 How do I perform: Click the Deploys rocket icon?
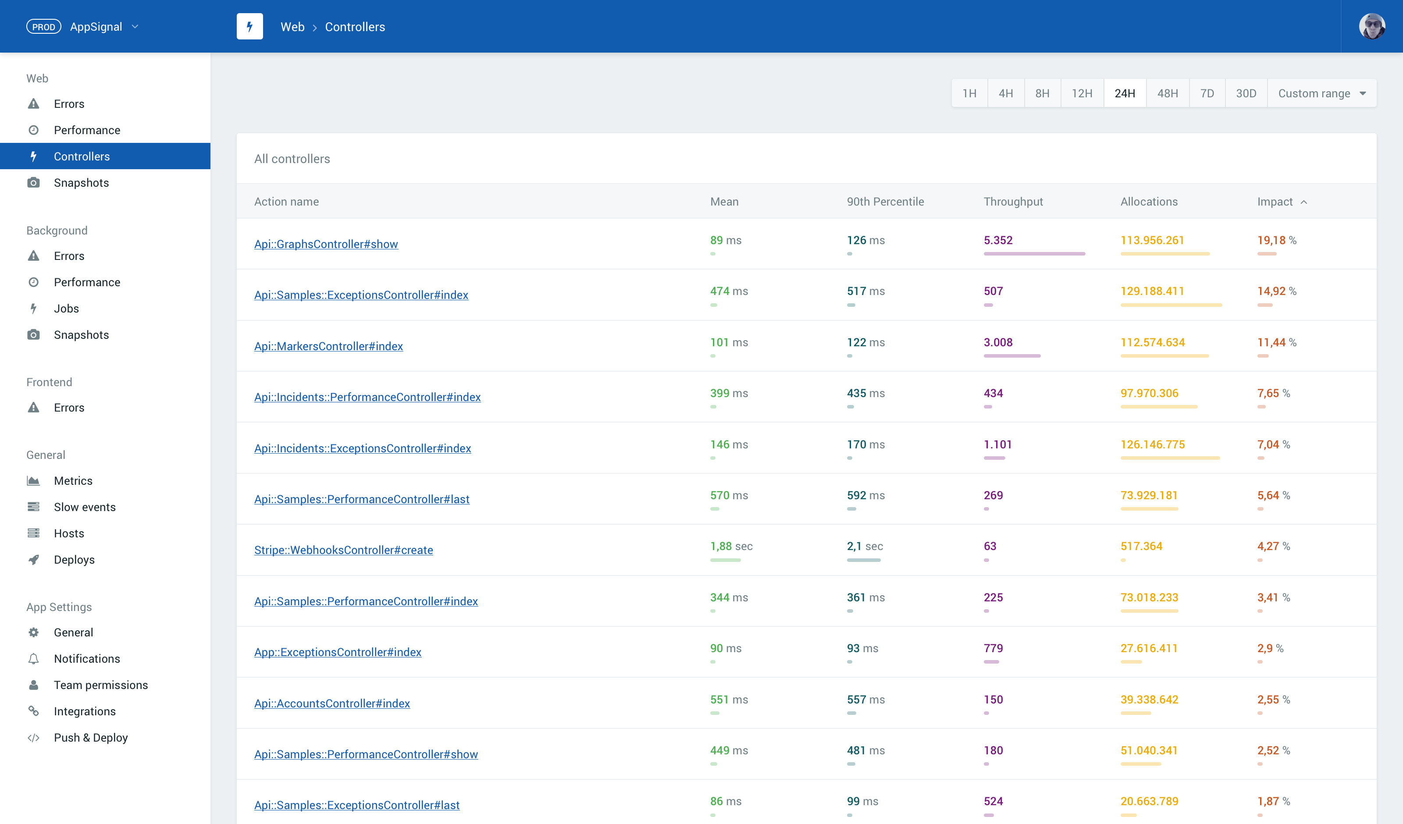pos(33,560)
